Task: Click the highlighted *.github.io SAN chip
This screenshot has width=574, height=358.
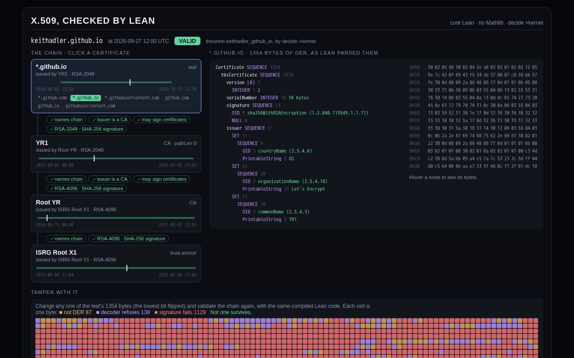Action: (86, 98)
